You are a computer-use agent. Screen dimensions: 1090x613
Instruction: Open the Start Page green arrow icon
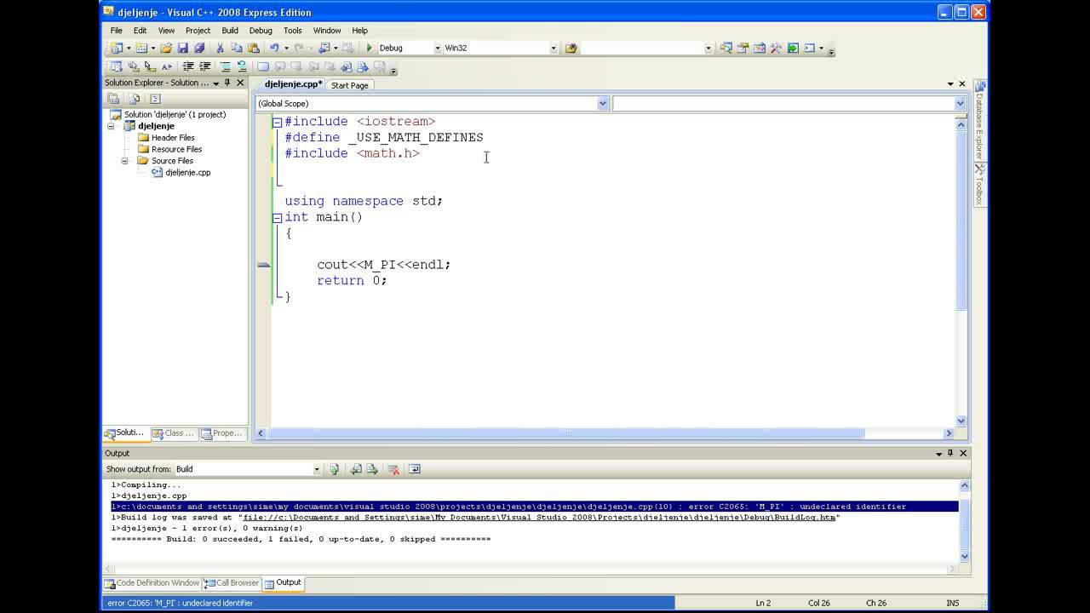pos(793,48)
